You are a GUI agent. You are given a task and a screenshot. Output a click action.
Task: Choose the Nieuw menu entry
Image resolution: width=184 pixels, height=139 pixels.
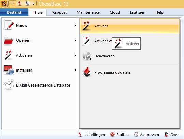click(x=40, y=25)
